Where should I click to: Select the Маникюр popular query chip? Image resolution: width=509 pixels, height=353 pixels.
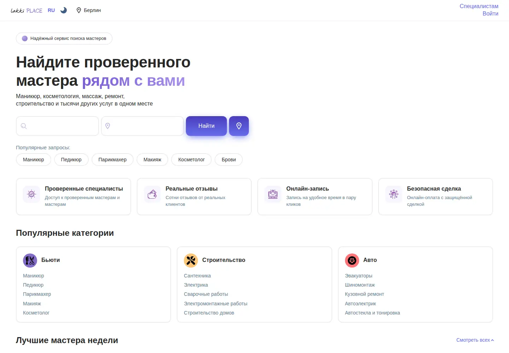coord(34,160)
